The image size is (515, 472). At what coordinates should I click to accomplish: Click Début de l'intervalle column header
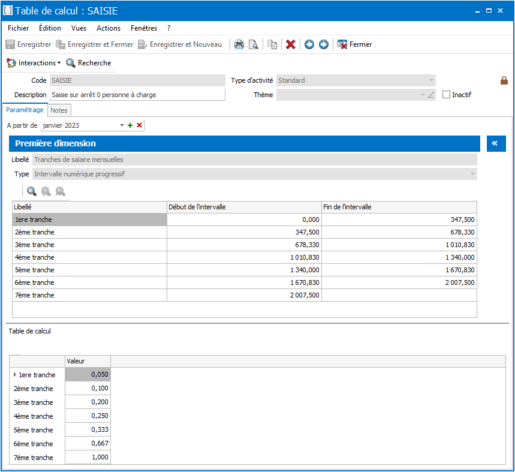pos(245,207)
